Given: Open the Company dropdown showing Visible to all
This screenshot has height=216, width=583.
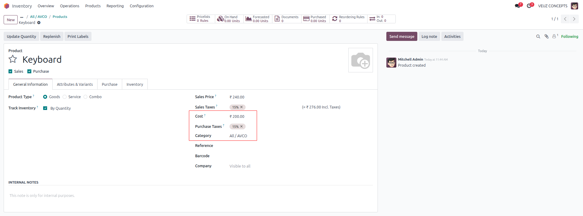Looking at the screenshot, I should point(301,166).
